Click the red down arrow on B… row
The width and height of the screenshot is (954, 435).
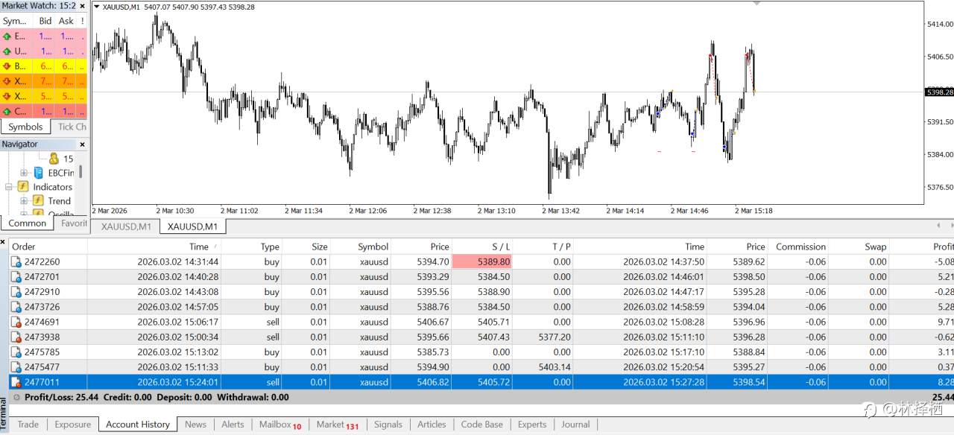pos(7,66)
